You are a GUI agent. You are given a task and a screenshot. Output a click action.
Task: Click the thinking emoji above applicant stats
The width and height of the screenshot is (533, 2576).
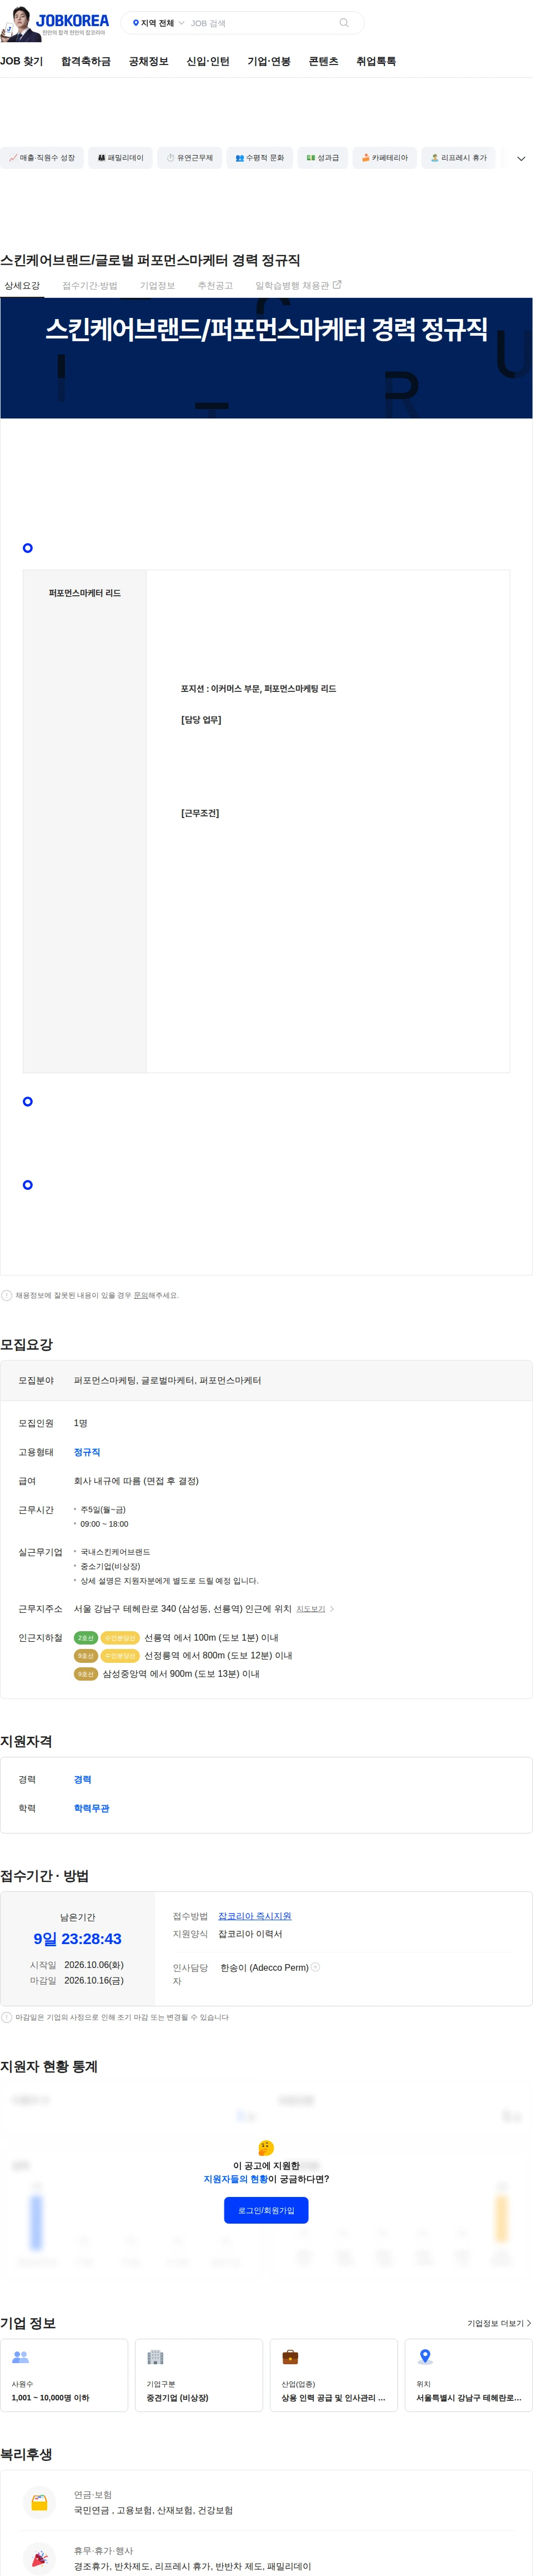pos(265,2147)
